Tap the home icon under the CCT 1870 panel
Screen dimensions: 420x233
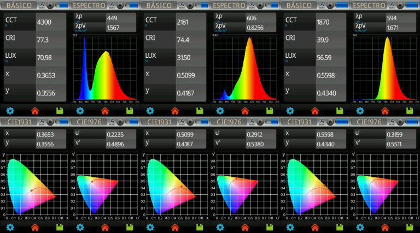(314, 111)
